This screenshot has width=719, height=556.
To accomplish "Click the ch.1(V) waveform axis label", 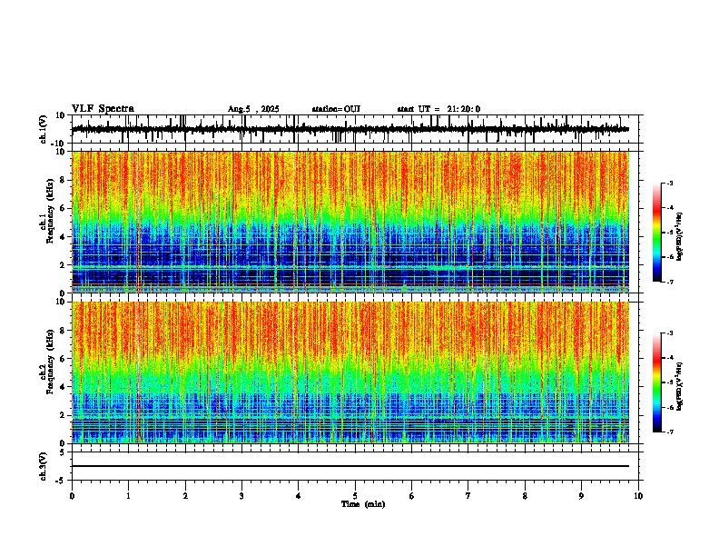I will [44, 129].
